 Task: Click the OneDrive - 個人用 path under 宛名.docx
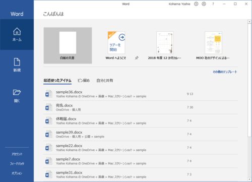pos(68,110)
